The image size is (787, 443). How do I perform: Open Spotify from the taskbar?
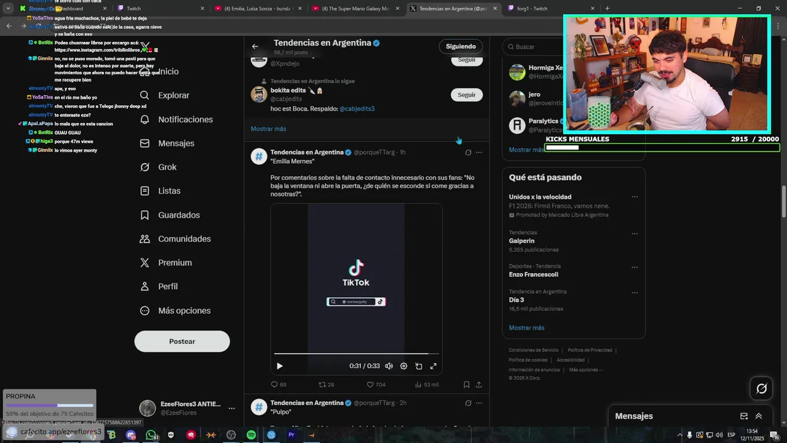(251, 435)
